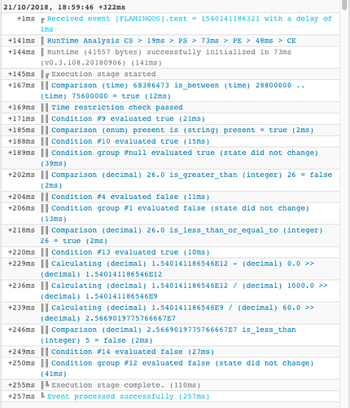Click the +257ms timestamp label

(x=21, y=397)
